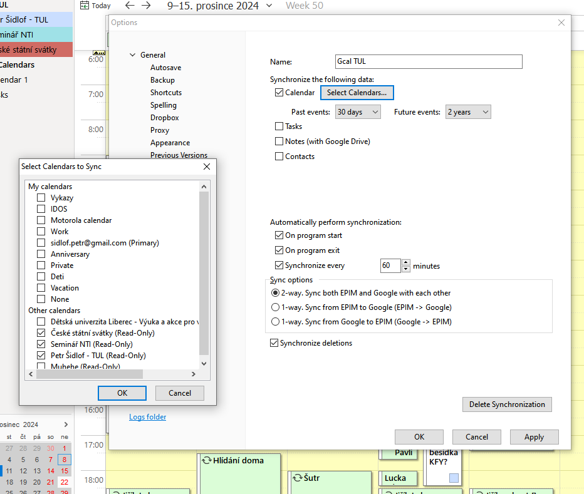Check the IDOS calendar
The image size is (584, 494).
pos(41,209)
